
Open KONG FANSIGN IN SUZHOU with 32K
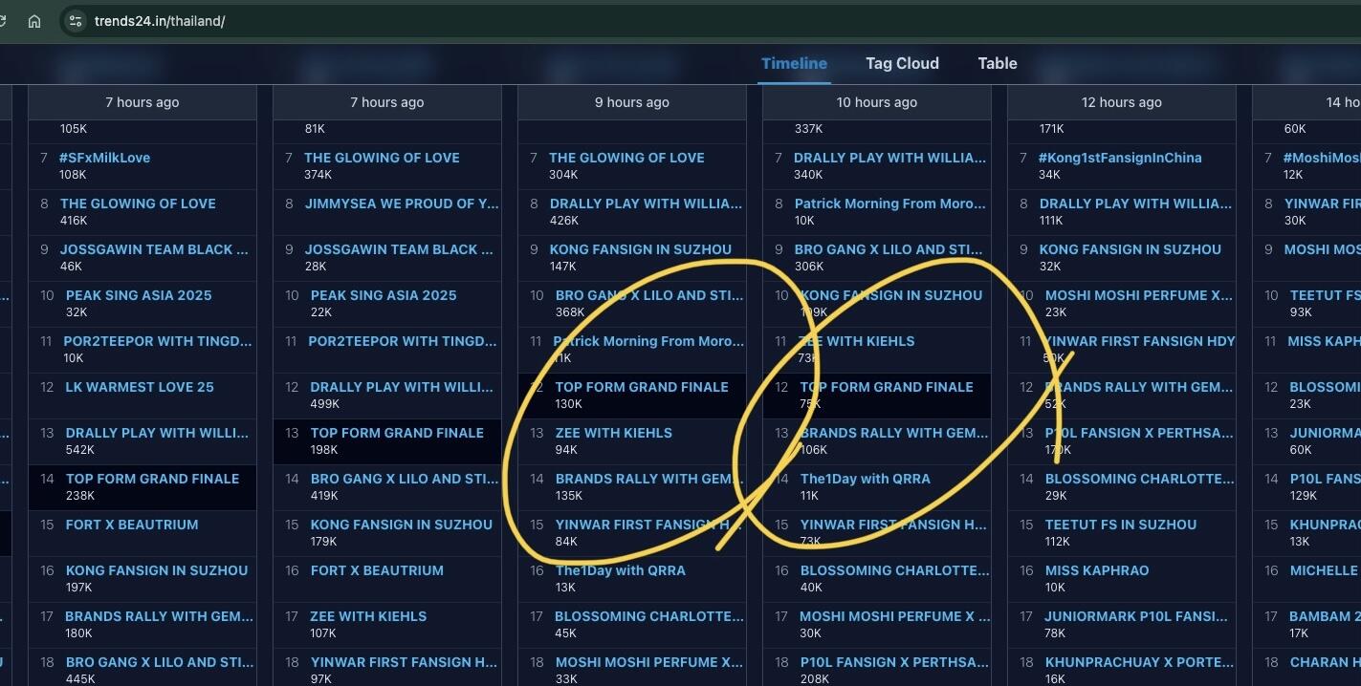click(1131, 249)
